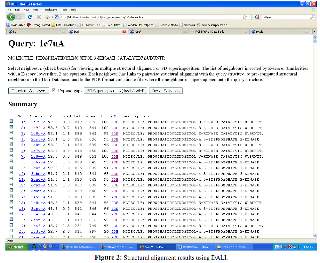Image resolution: width=320 pixels, height=263 pixels.
Task: Go to the Home page icon
Action: click(47, 17)
